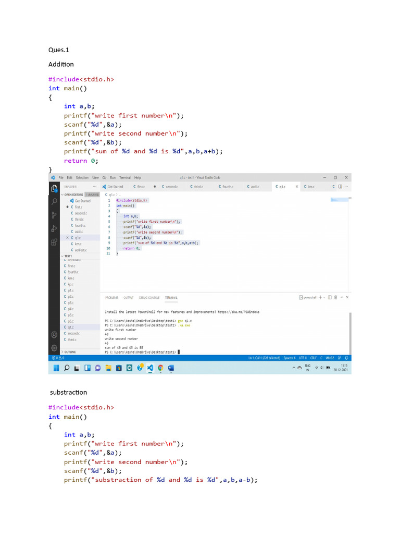Viewport: 400px width, 534px height.
Task: Open the Run and Debug view
Action: pyautogui.click(x=54, y=228)
